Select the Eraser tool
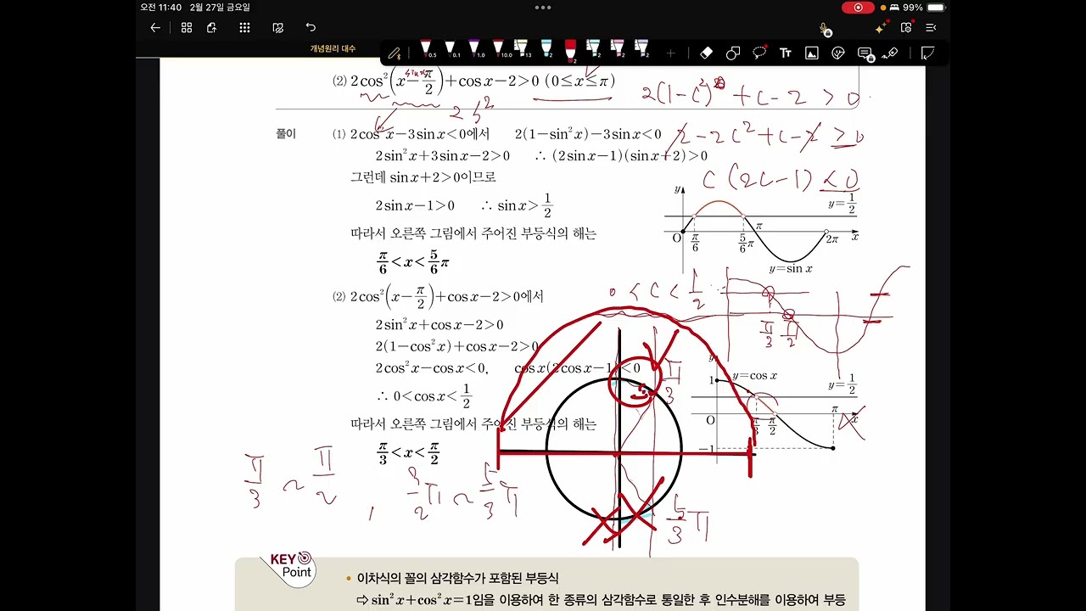This screenshot has width=1086, height=611. click(x=706, y=53)
